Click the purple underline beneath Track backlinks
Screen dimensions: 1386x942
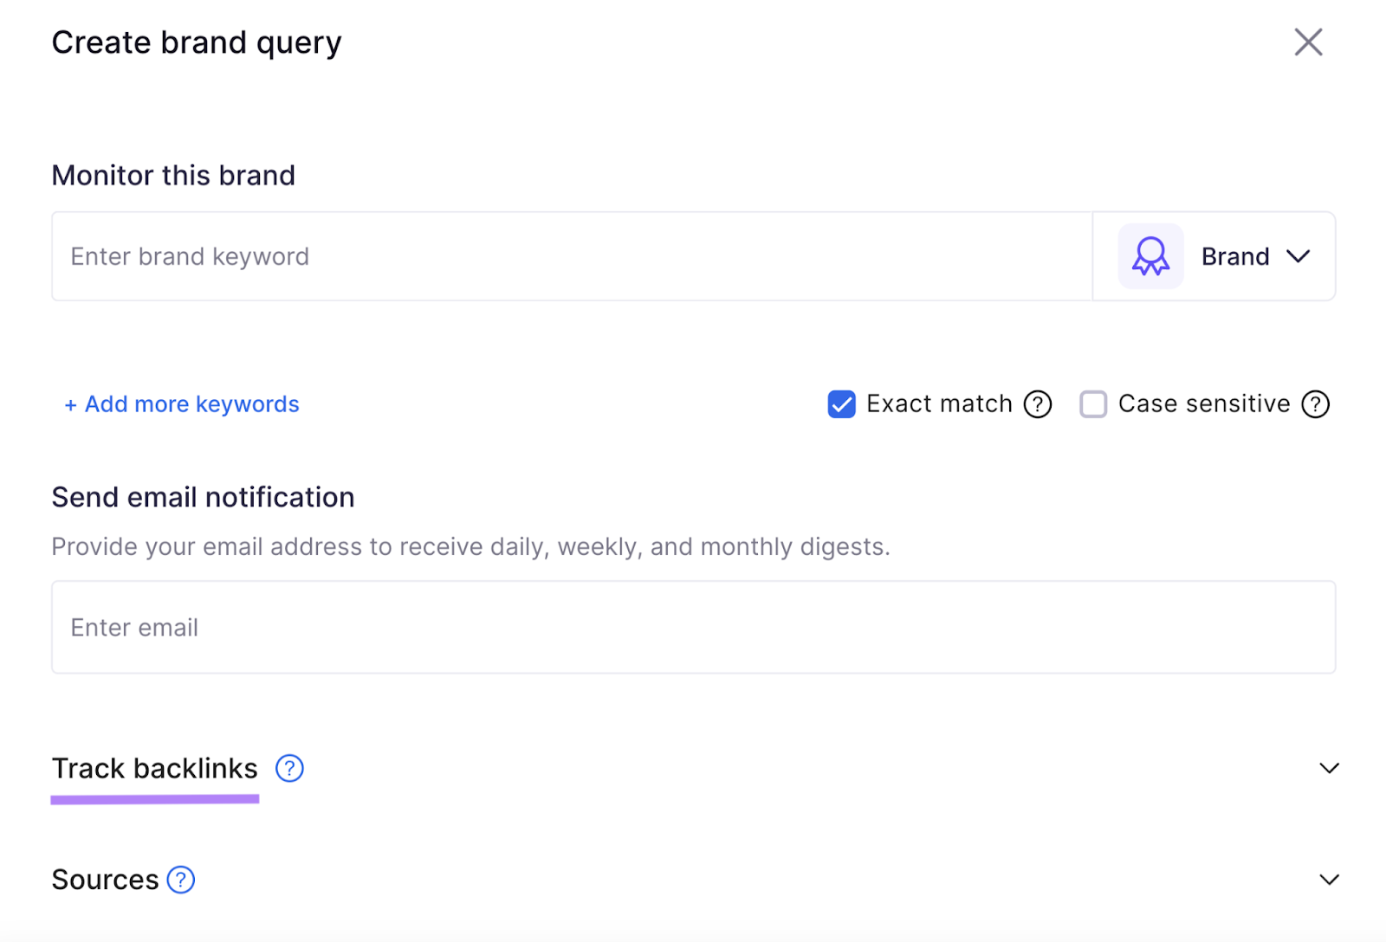154,797
